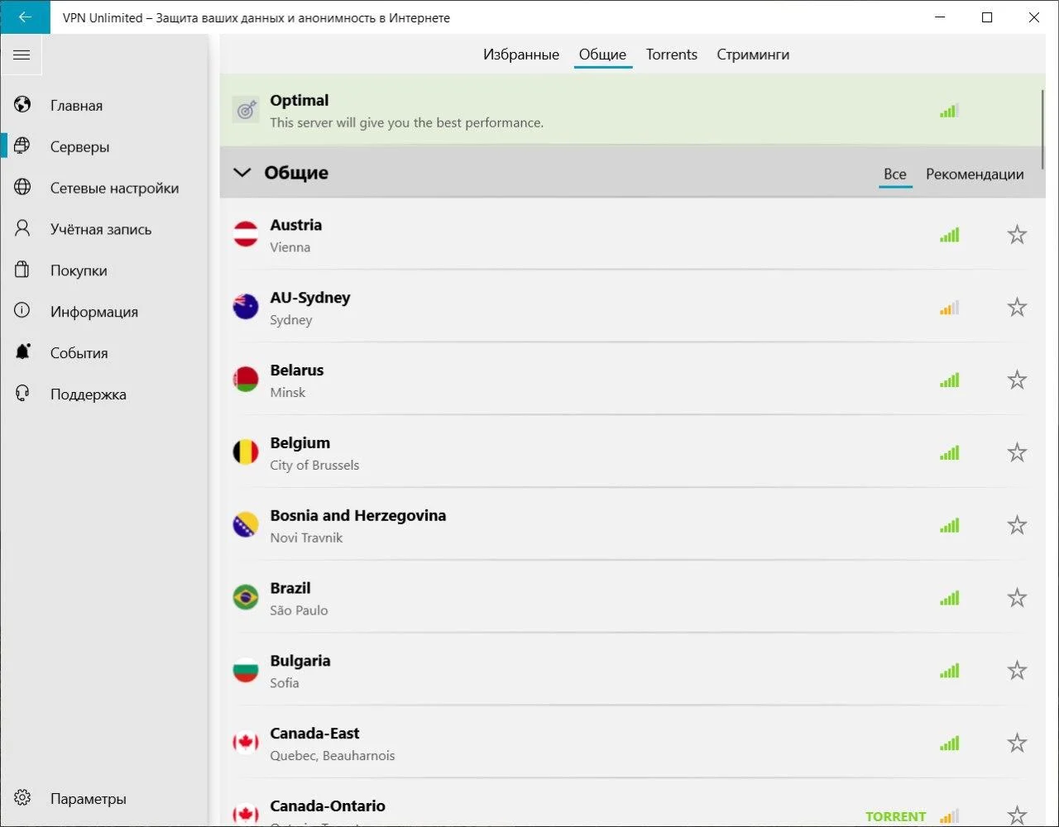Select the Canada-East server row
This screenshot has width=1059, height=827.
pyautogui.click(x=579, y=743)
